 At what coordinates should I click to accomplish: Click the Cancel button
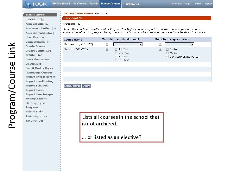click(86, 86)
